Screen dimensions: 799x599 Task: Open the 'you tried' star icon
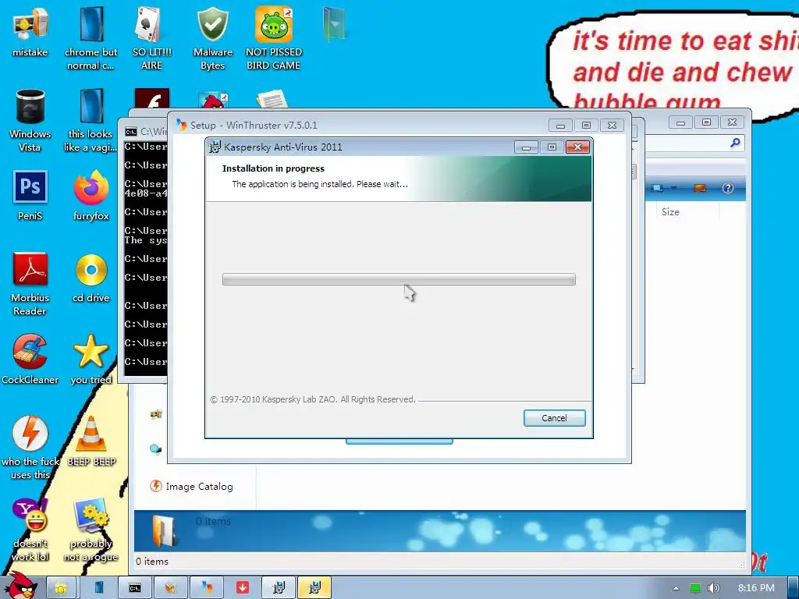coord(91,360)
